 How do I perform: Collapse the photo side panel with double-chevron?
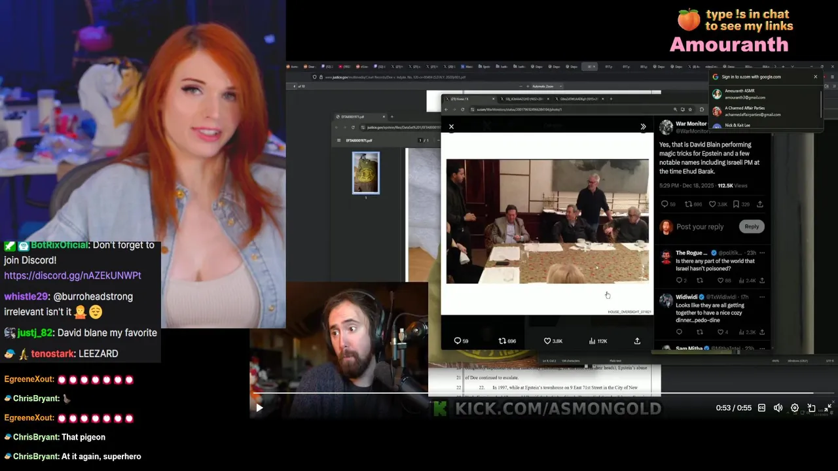643,127
